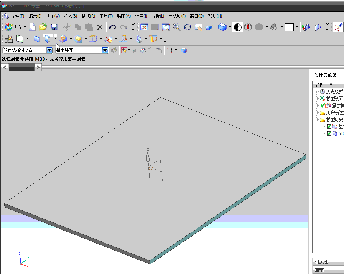
Task: Click the New file icon
Action: 33,27
